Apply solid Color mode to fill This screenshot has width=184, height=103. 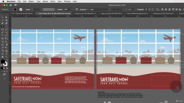click(x=2, y=68)
